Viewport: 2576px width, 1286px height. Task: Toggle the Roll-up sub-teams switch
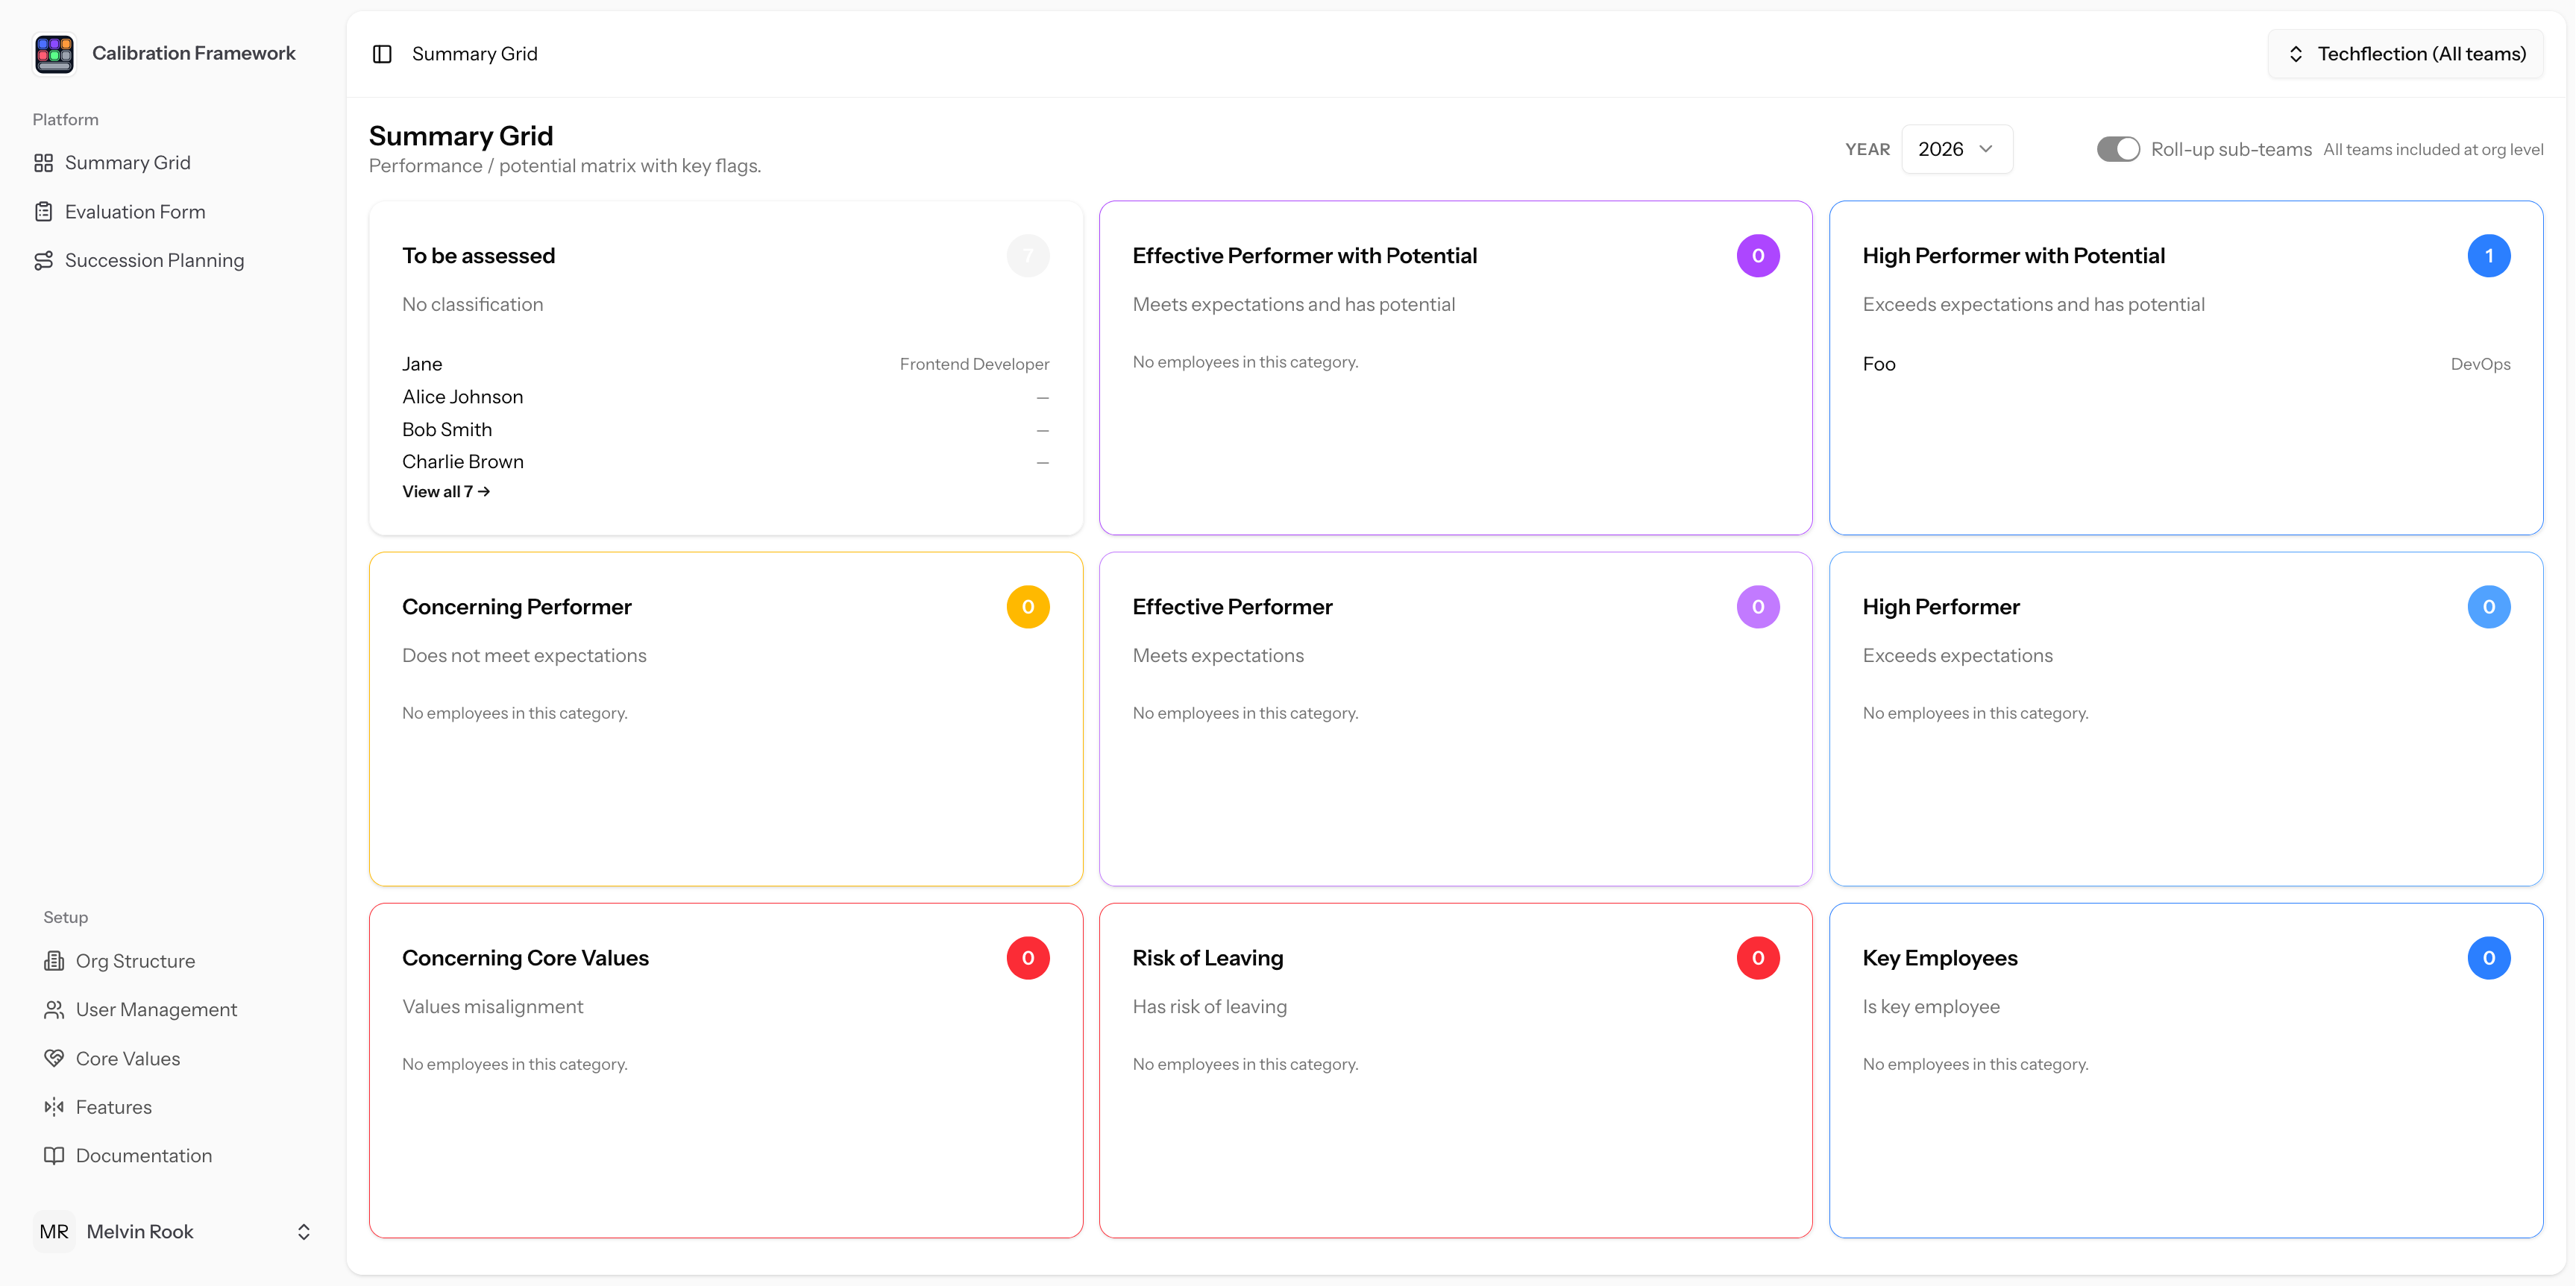tap(2118, 149)
